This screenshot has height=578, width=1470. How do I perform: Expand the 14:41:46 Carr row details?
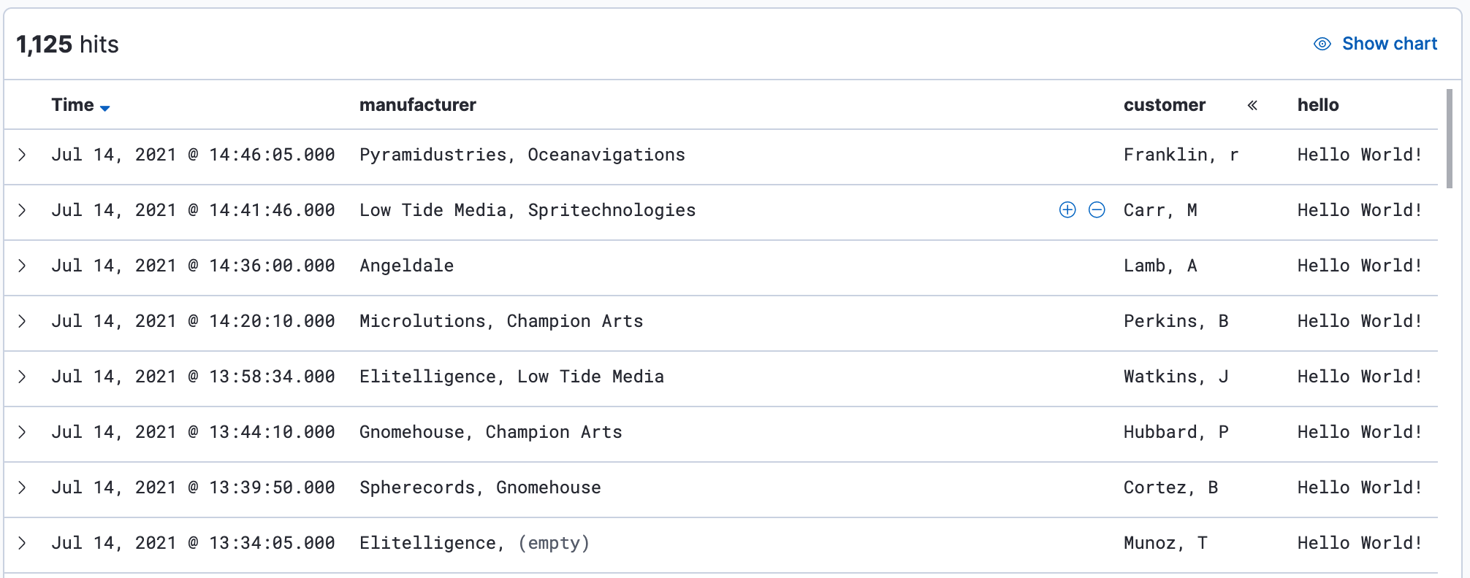[x=23, y=210]
